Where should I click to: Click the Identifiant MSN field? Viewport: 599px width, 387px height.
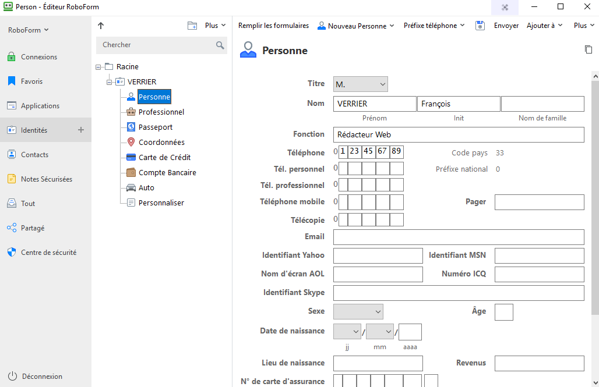(540, 255)
